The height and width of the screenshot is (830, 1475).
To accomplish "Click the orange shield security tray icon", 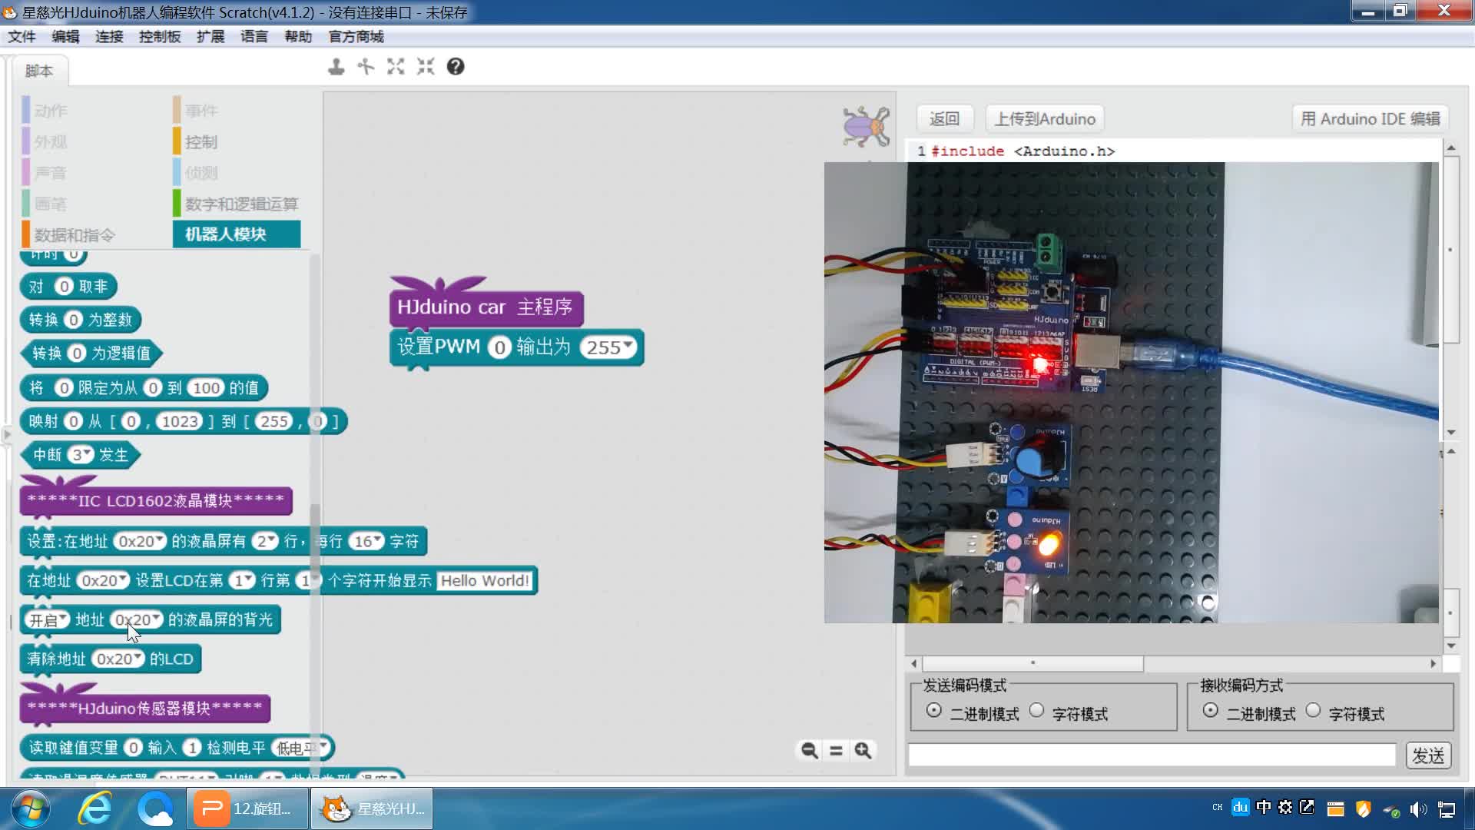I will coord(1364,809).
